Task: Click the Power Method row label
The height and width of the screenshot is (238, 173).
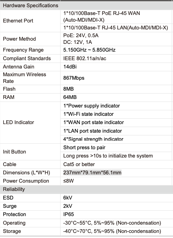Action: (19, 39)
